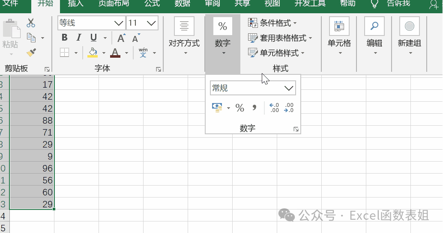443x233 pixels.
Task: Open Font dialog launcher in 字体 group
Action: coord(159,69)
